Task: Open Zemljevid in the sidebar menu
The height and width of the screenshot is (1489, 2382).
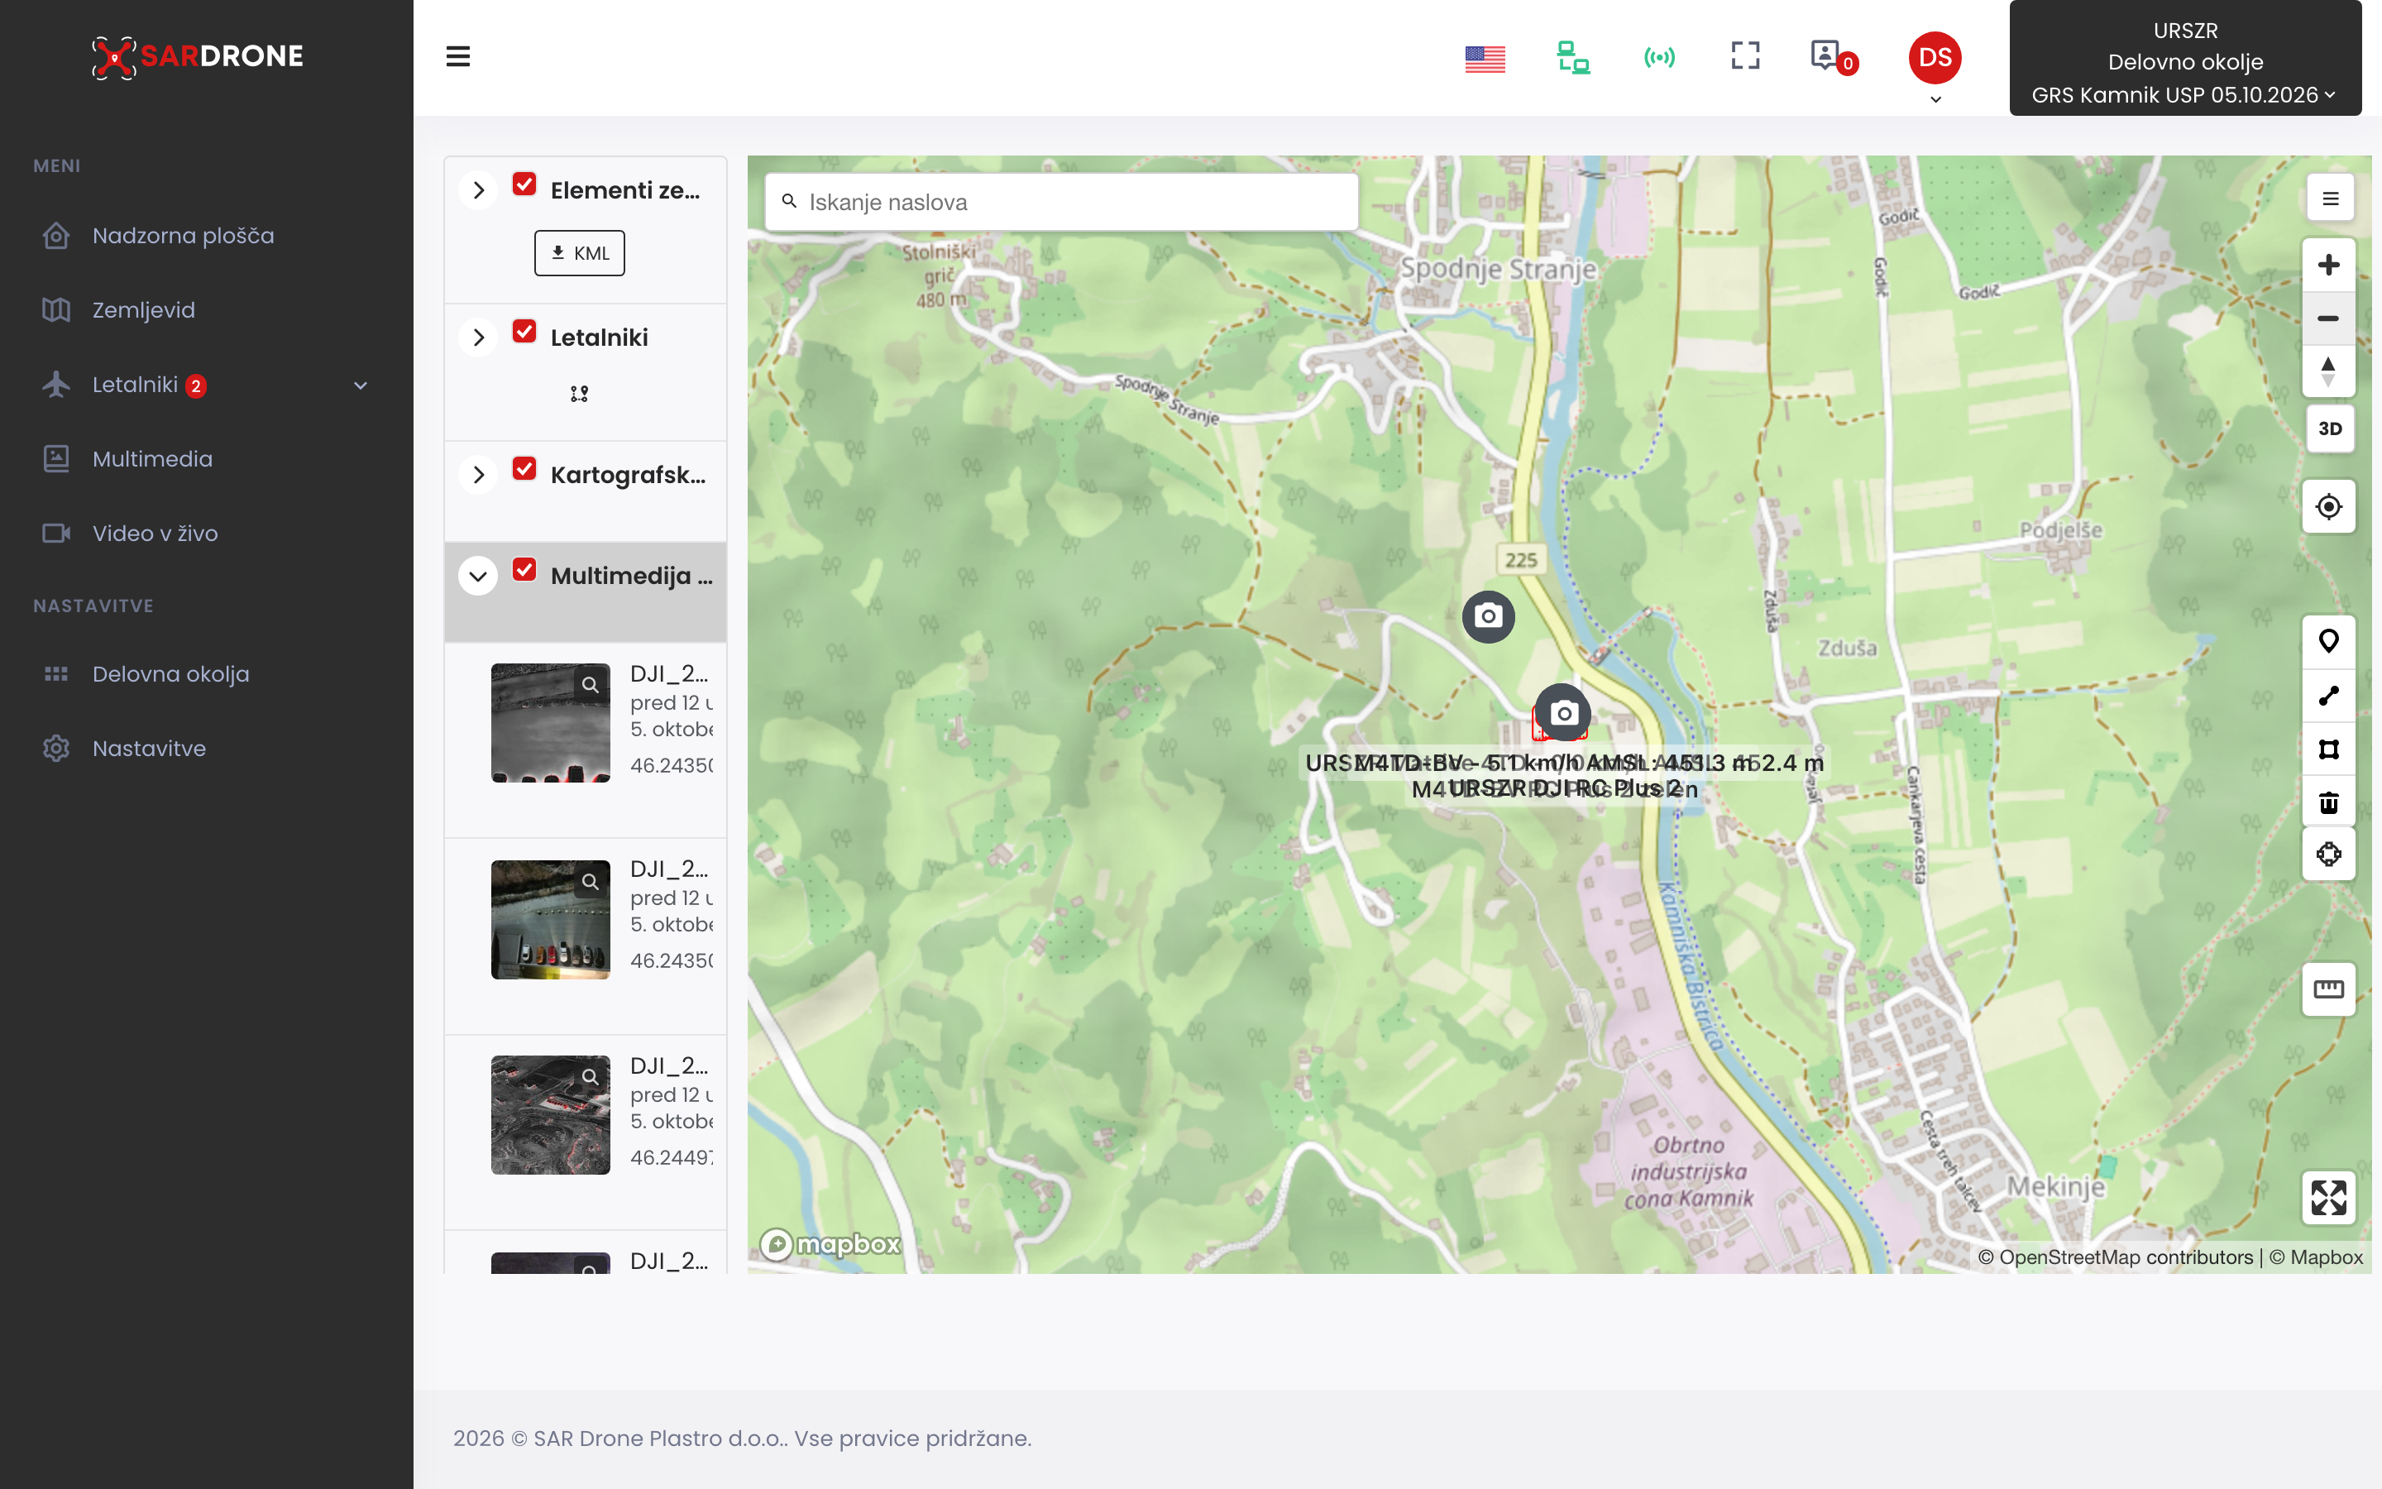Action: tap(144, 310)
